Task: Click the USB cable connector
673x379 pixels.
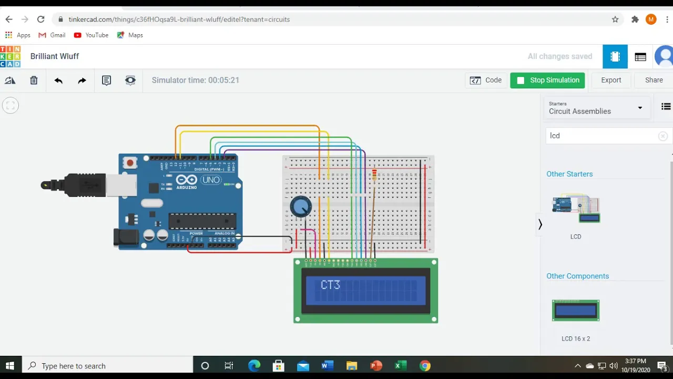Action: (x=88, y=185)
